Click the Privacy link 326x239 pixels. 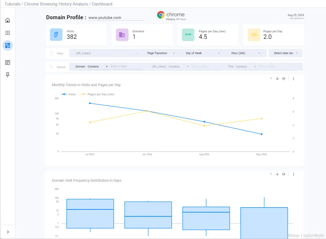click(x=294, y=236)
